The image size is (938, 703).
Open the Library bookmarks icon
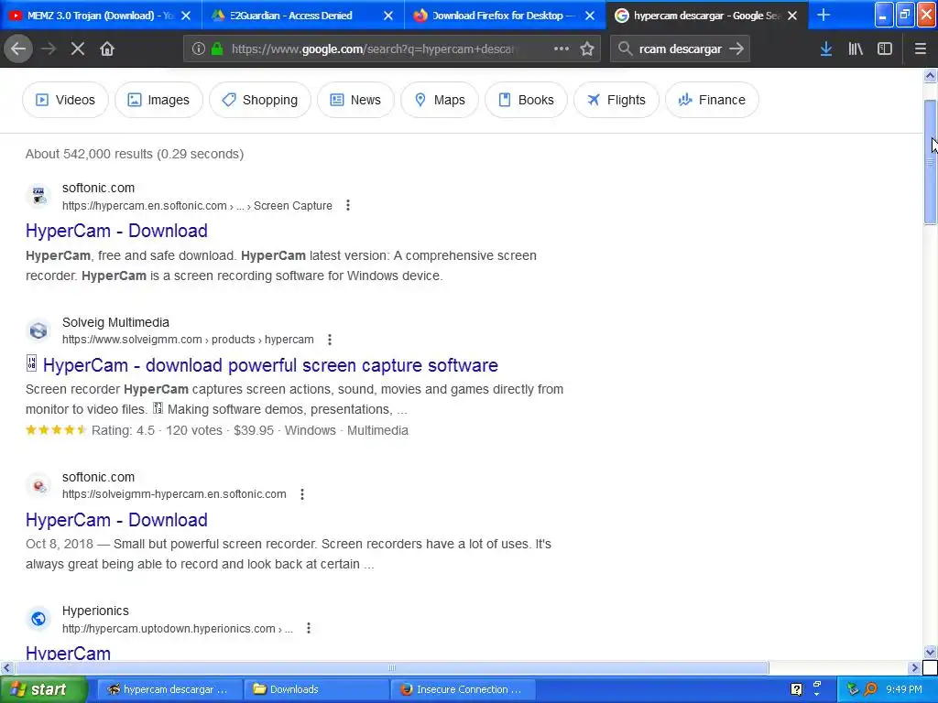[x=856, y=49]
